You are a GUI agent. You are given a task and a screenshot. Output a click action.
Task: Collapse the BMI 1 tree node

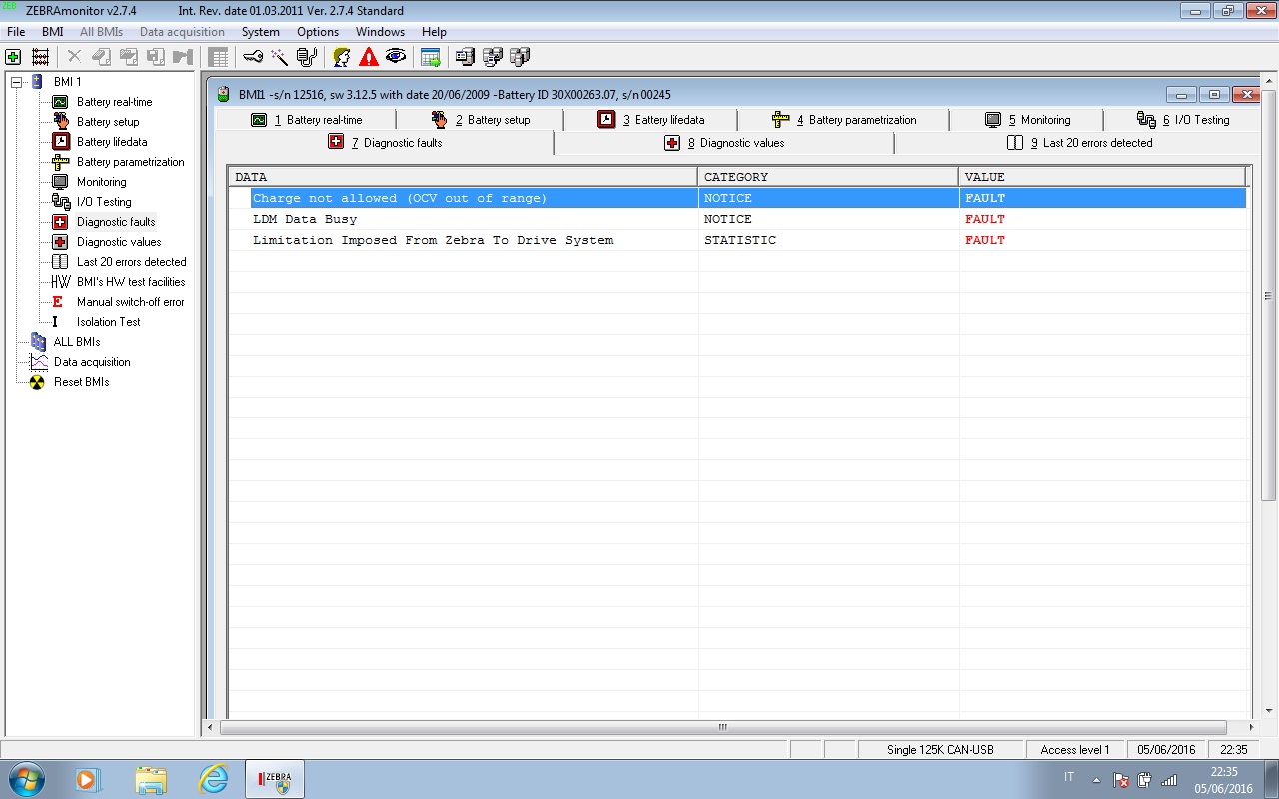click(x=16, y=82)
